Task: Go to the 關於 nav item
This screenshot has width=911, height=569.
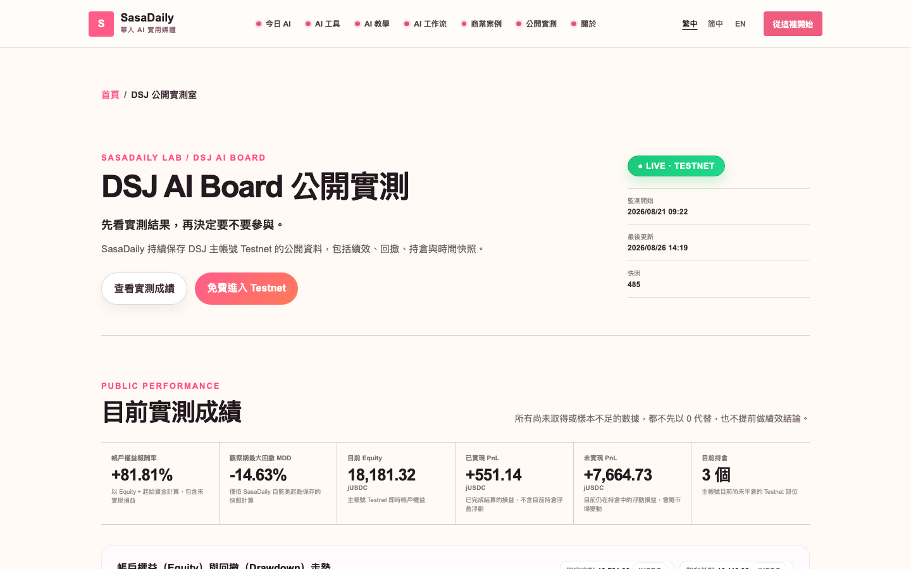Action: pyautogui.click(x=583, y=24)
